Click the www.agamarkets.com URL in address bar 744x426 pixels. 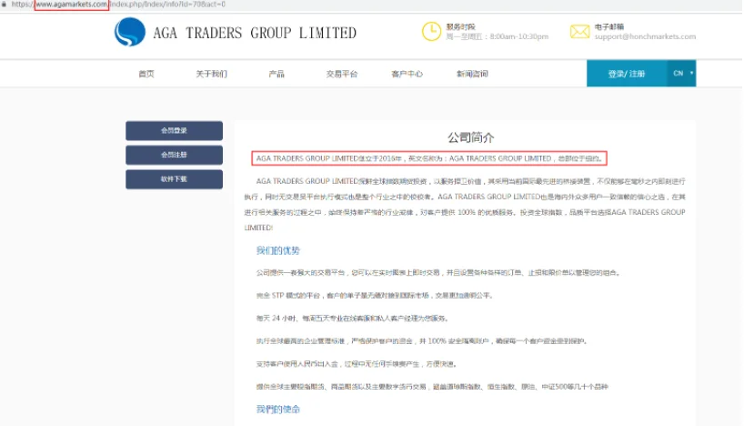(72, 5)
